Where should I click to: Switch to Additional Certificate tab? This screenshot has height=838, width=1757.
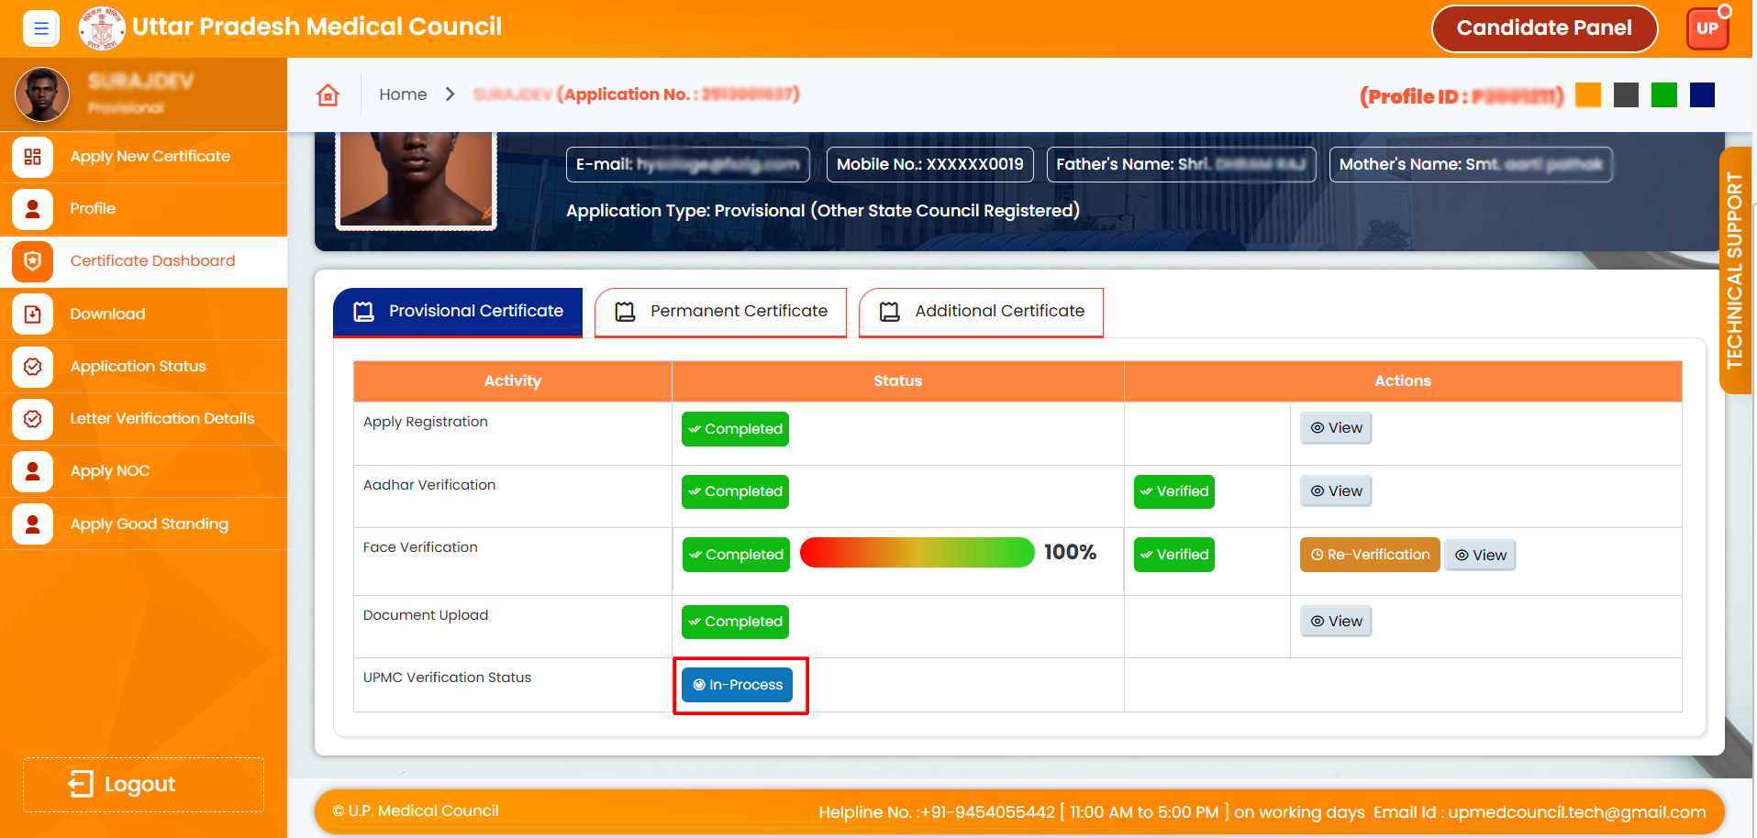(x=981, y=312)
